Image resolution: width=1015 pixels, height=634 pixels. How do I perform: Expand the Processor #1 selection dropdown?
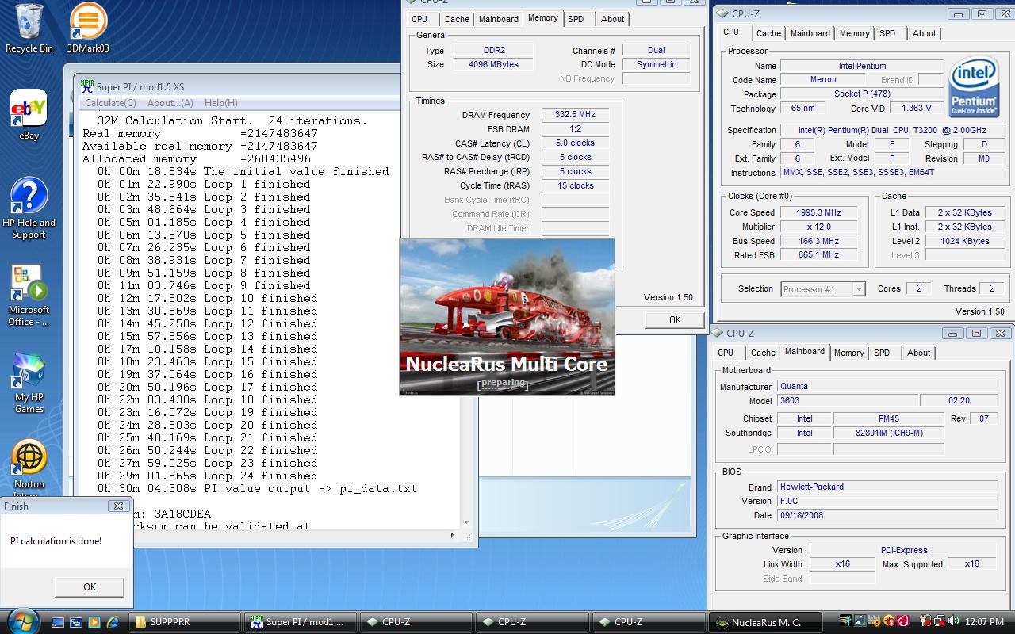[x=858, y=289]
